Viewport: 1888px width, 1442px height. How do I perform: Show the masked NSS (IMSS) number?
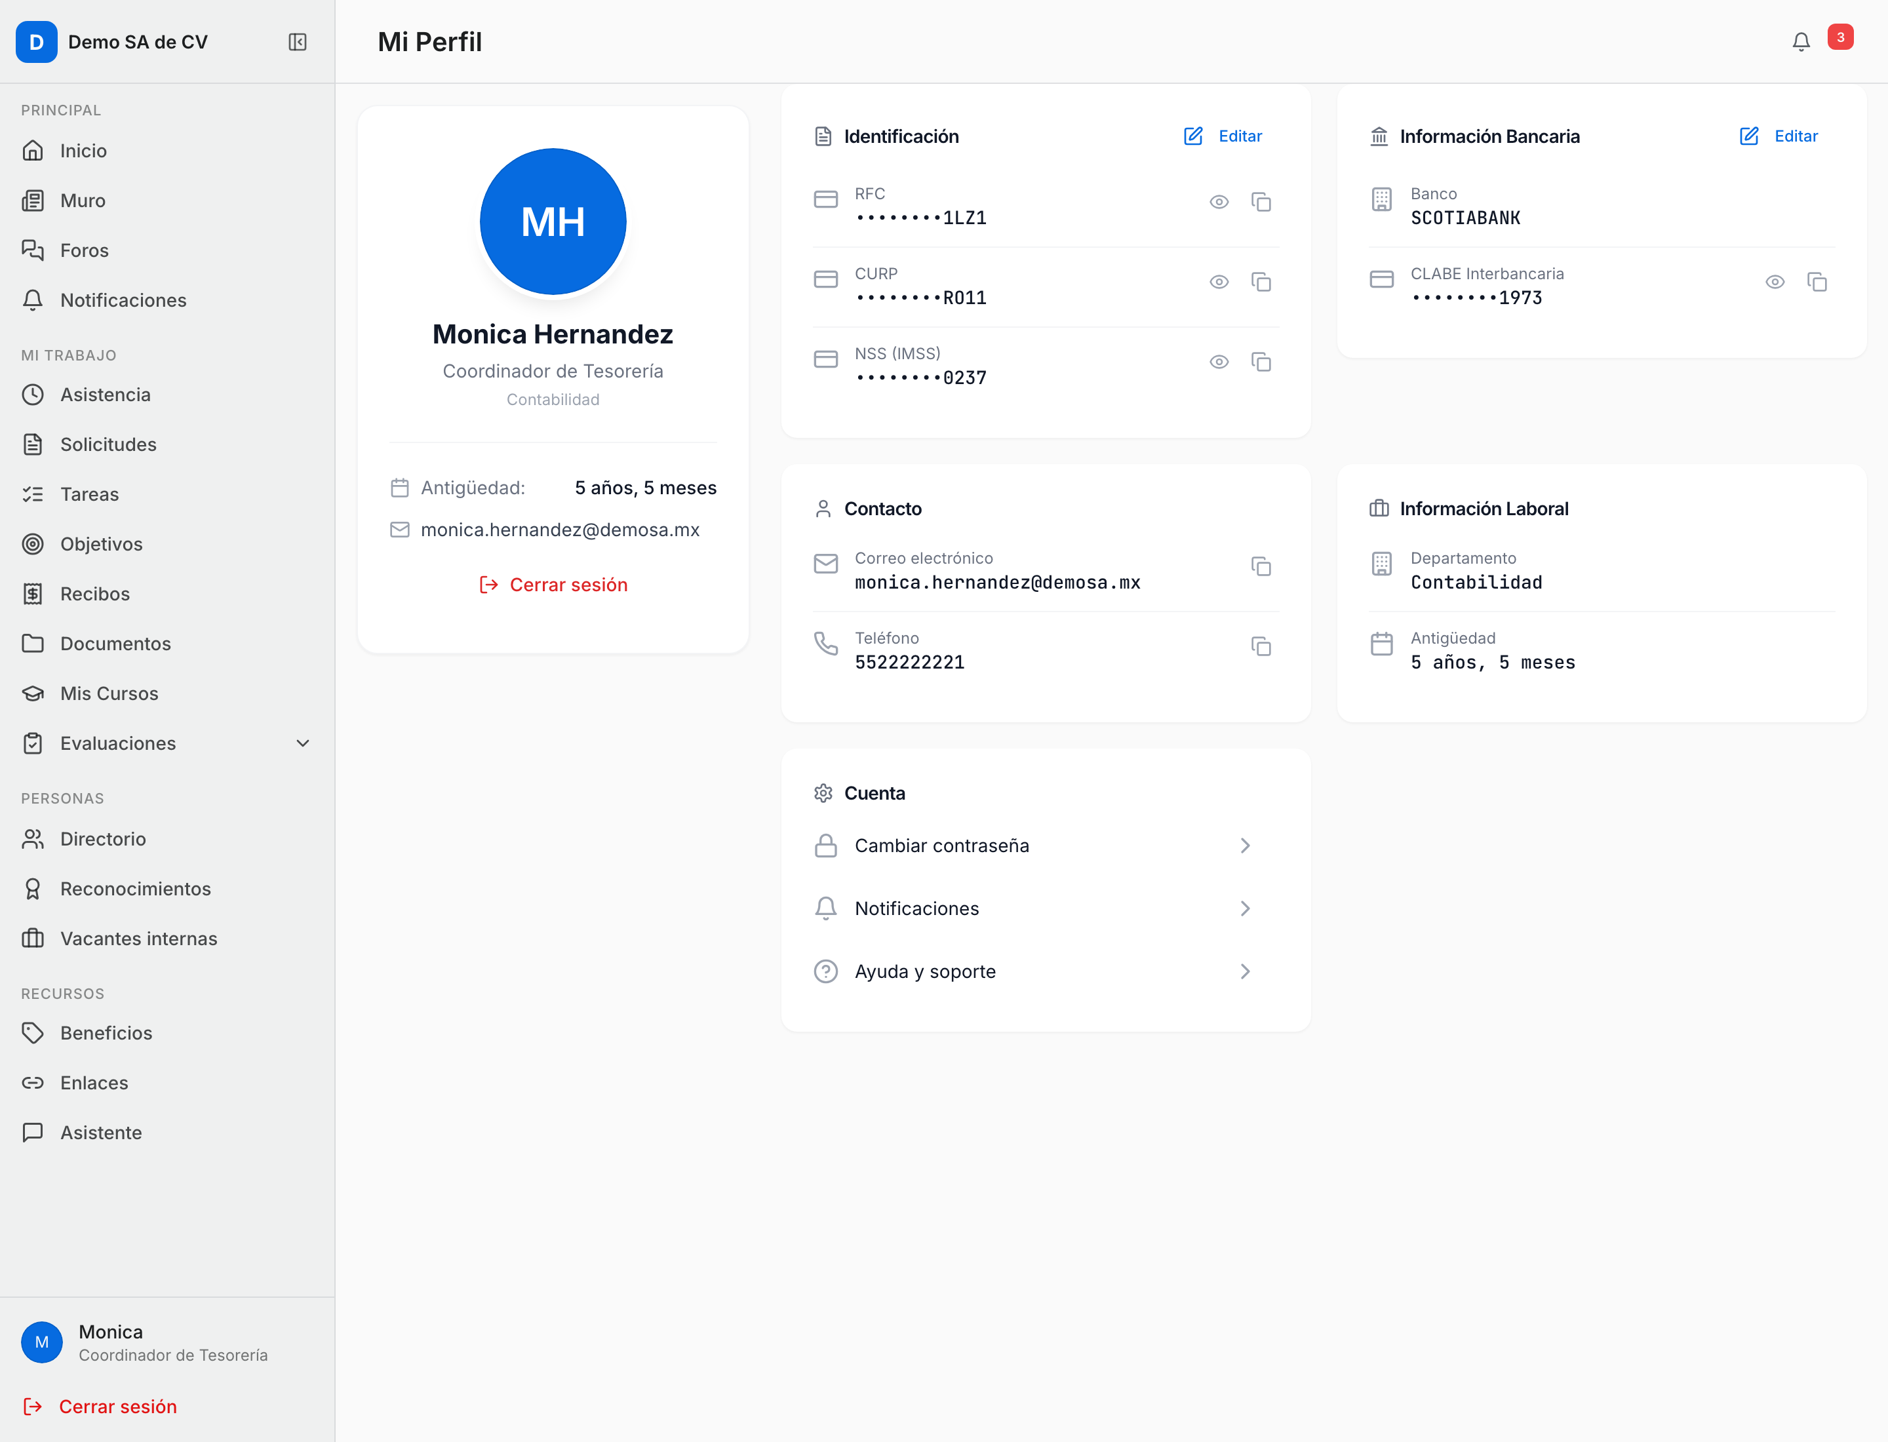[1218, 361]
